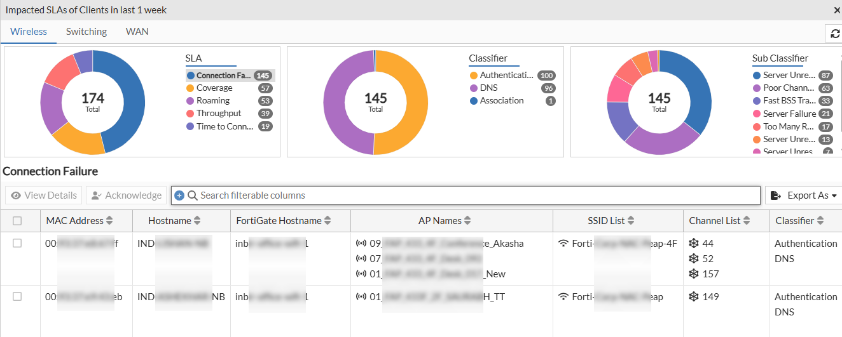Viewport: 842px width, 337px height.
Task: Click the MAC Address sort icon
Action: point(109,221)
